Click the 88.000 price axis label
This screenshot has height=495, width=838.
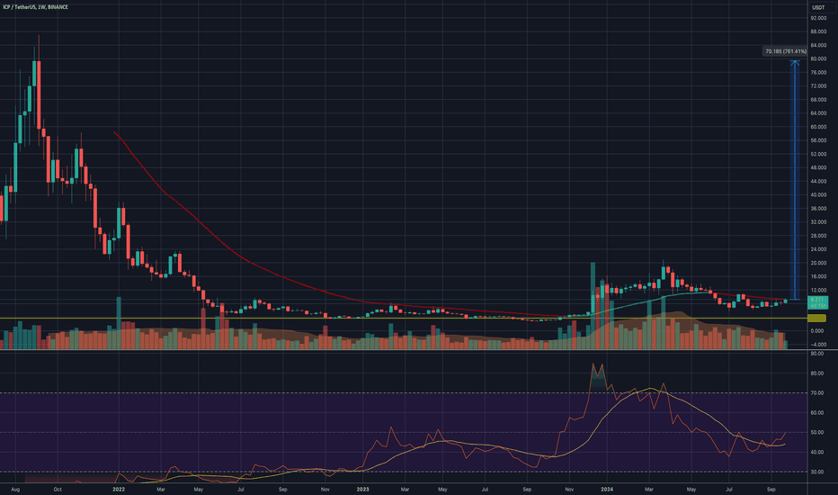tap(818, 31)
